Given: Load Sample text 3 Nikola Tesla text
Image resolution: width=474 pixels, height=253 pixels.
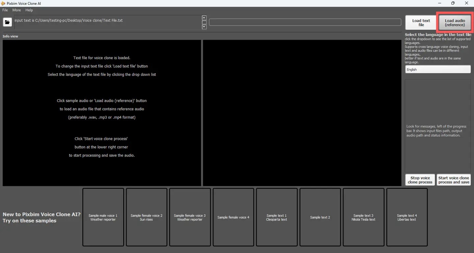Looking at the screenshot, I should coord(363,217).
